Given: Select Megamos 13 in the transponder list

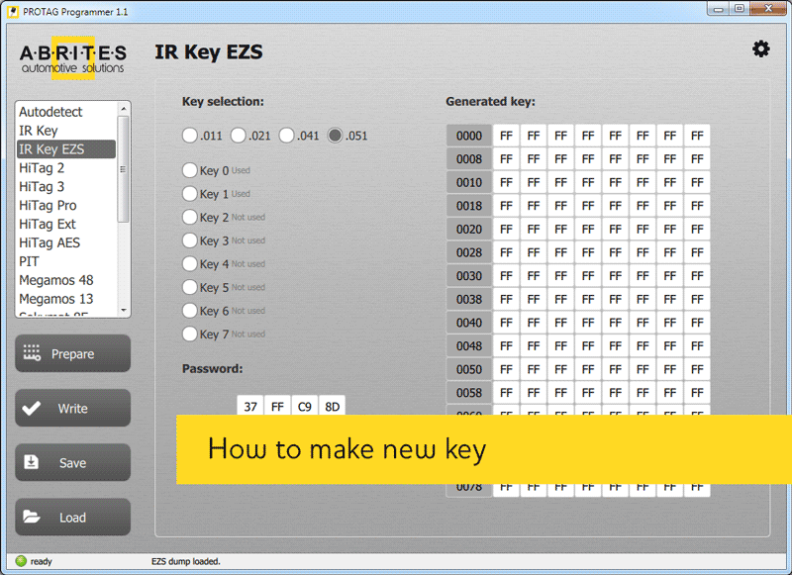Looking at the screenshot, I should tap(66, 298).
